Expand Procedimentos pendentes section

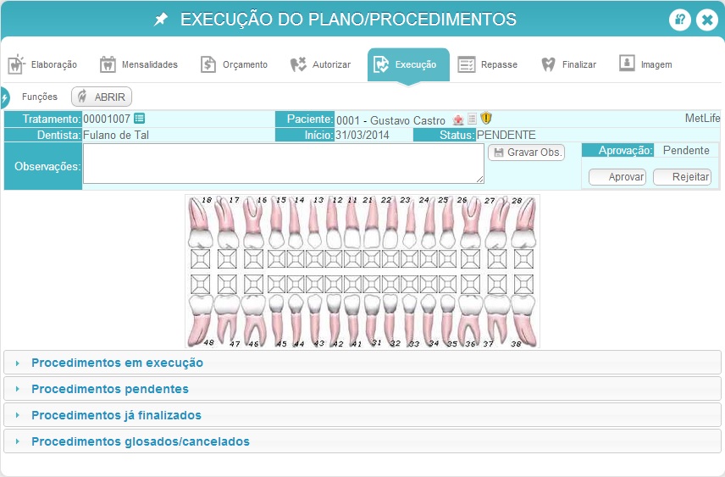pyautogui.click(x=362, y=389)
